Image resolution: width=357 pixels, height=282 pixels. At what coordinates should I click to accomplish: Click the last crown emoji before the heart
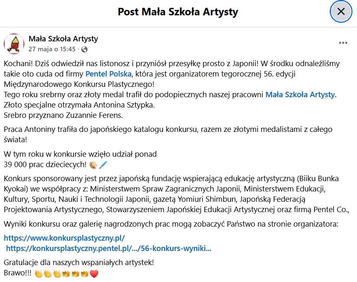pos(85,273)
